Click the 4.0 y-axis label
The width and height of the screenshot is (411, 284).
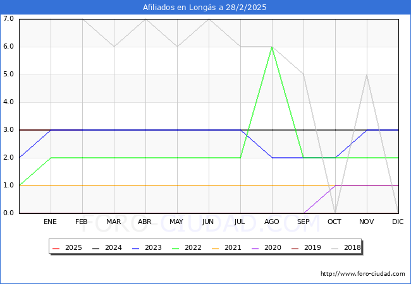(8, 102)
